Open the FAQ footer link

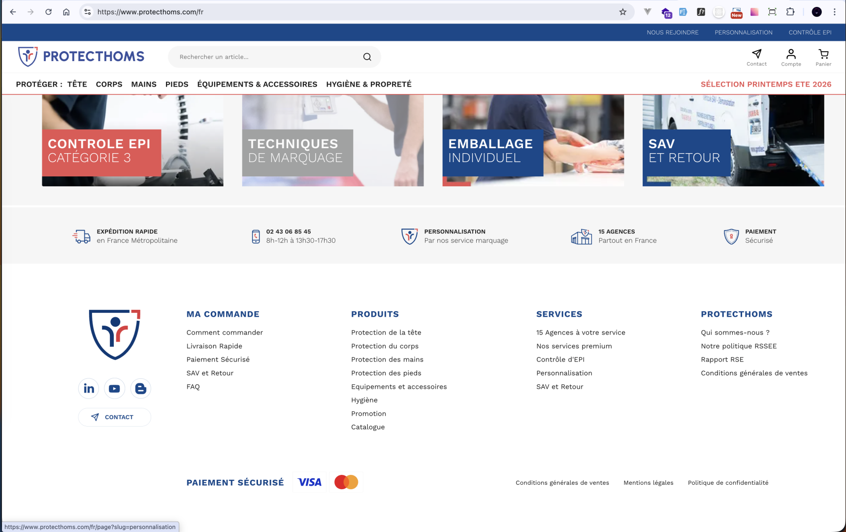coord(193,387)
